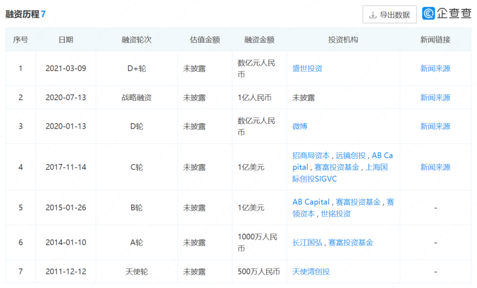Open 新闻来源 link for D轮 row
This screenshot has width=477, height=288.
[x=435, y=126]
